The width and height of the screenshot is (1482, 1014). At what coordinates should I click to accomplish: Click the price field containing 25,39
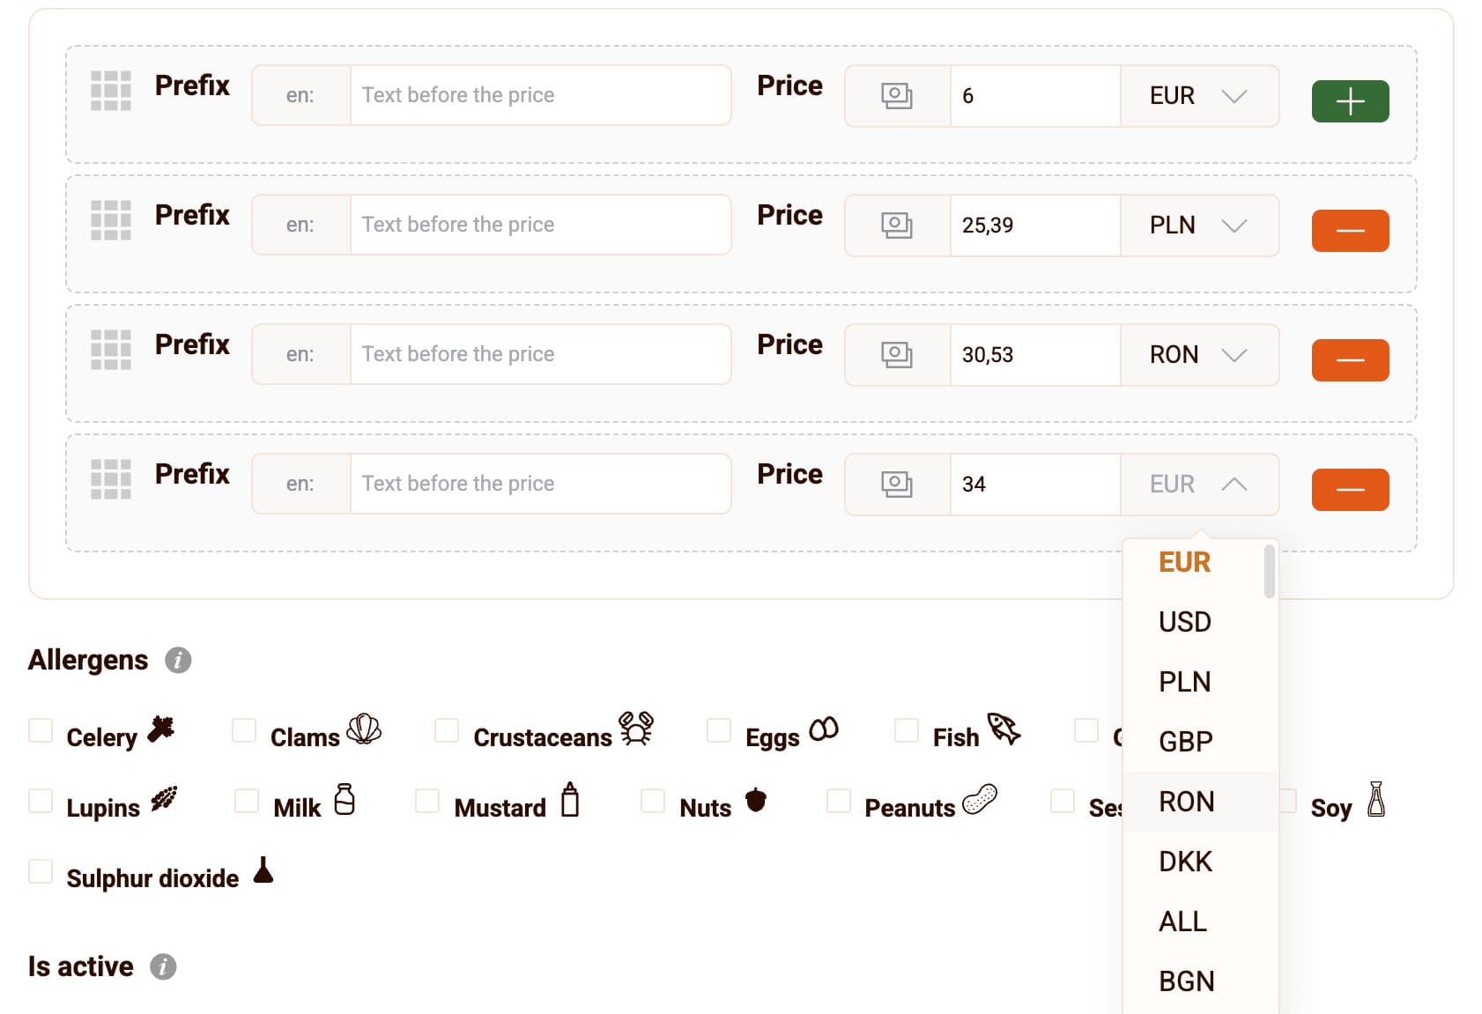(x=1034, y=226)
